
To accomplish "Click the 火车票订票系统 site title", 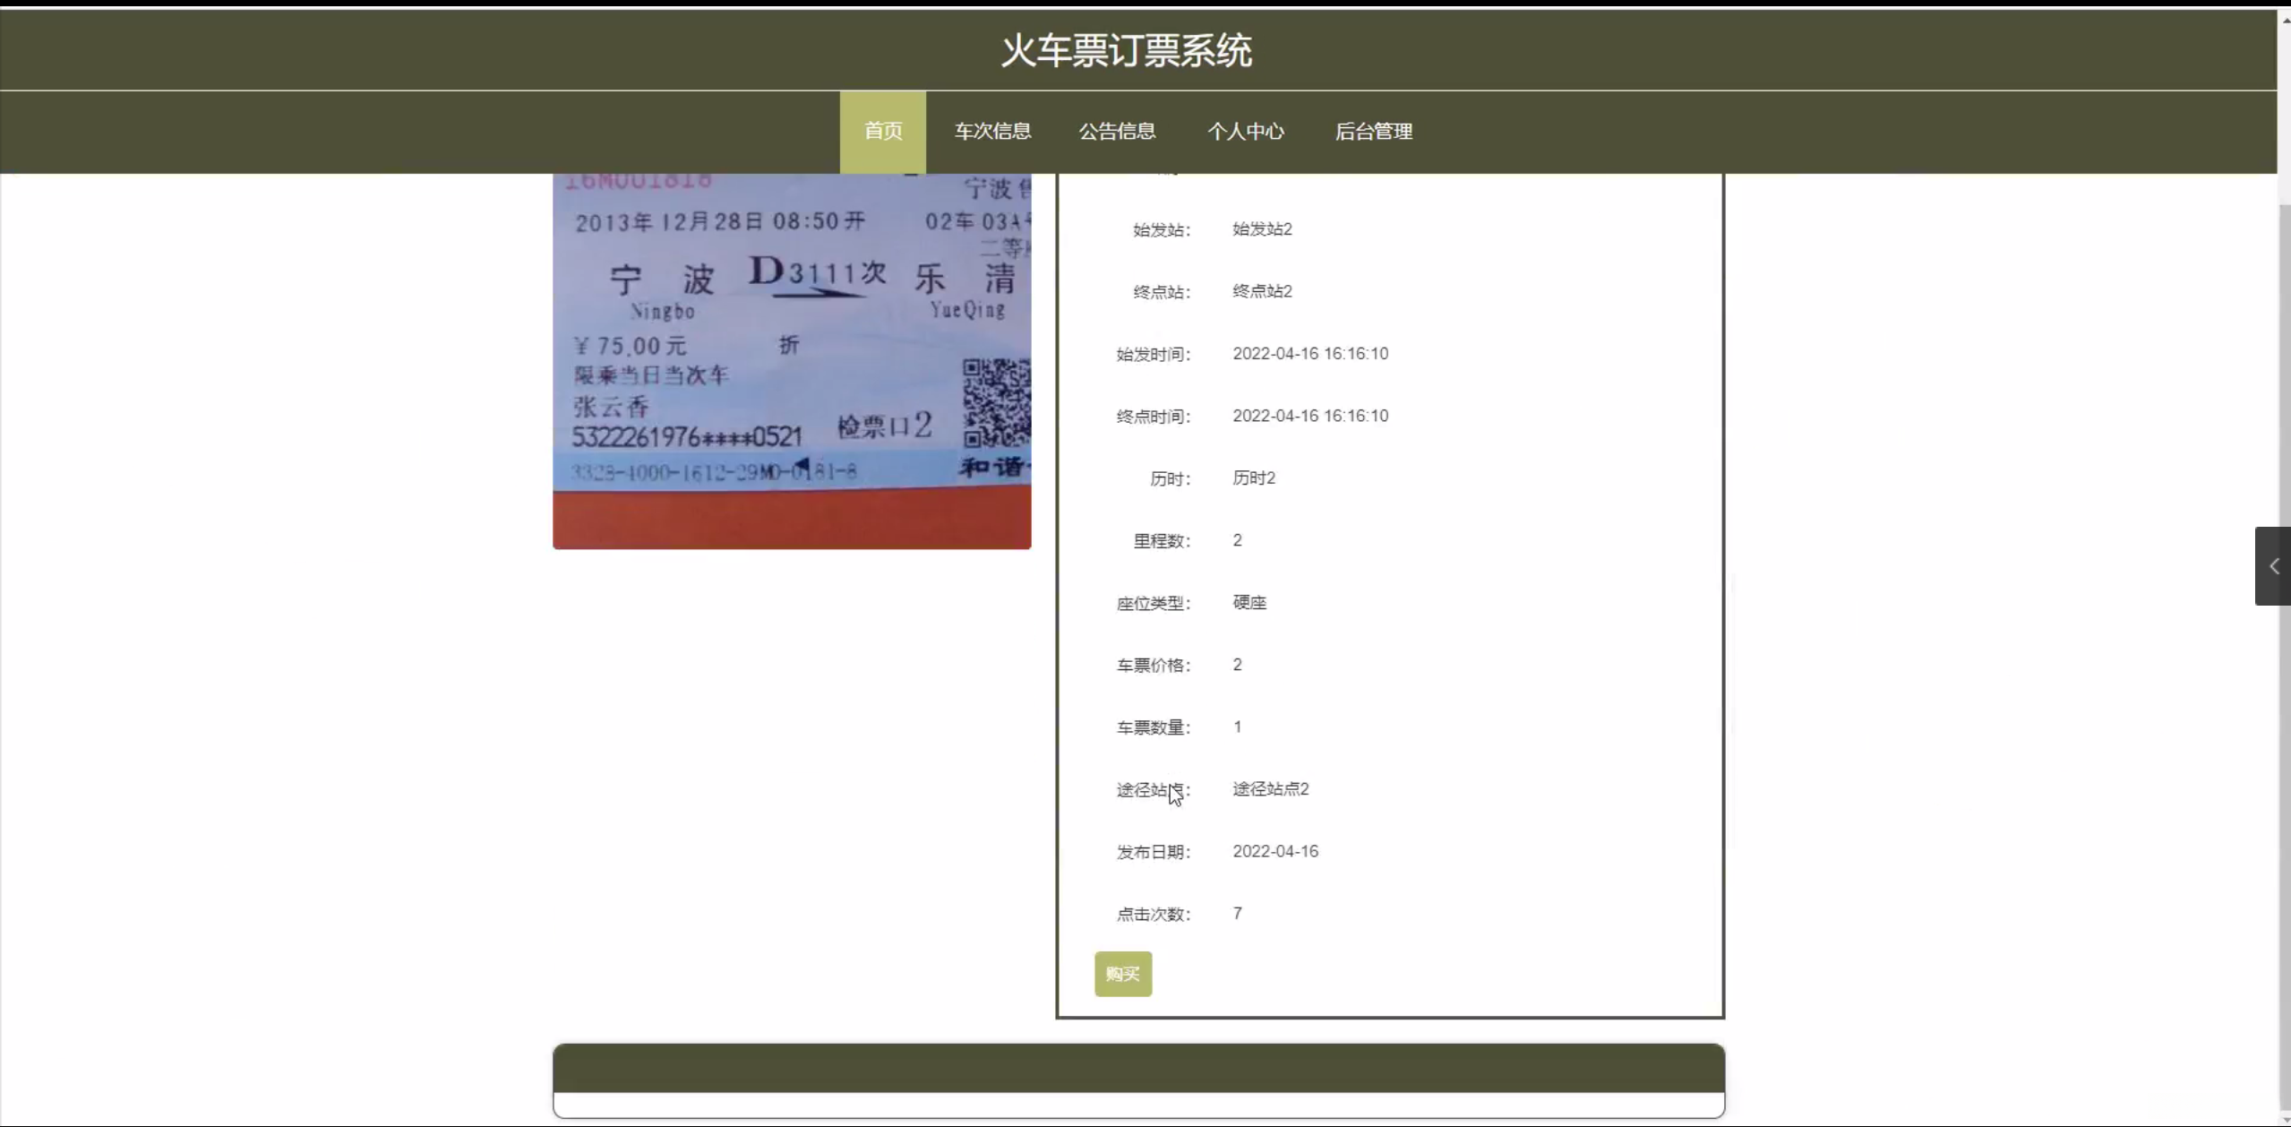I will [x=1126, y=50].
